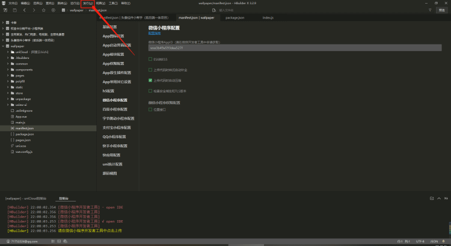Image resolution: width=451 pixels, height=246 pixels.
Task: Open the 运行 (run) menu
Action: (75, 3)
